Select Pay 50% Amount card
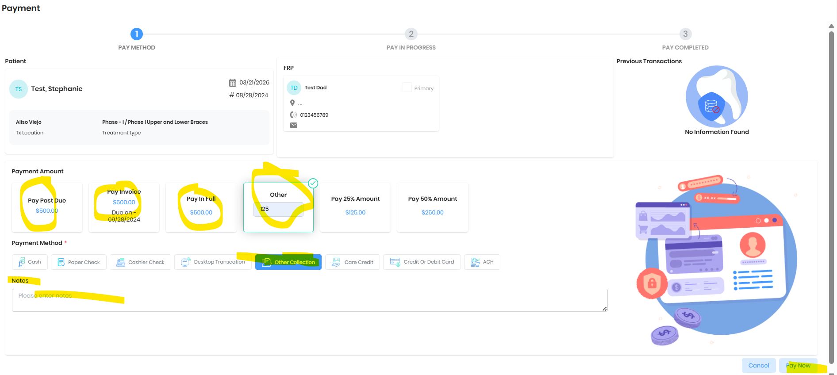The width and height of the screenshot is (837, 375). (x=433, y=207)
